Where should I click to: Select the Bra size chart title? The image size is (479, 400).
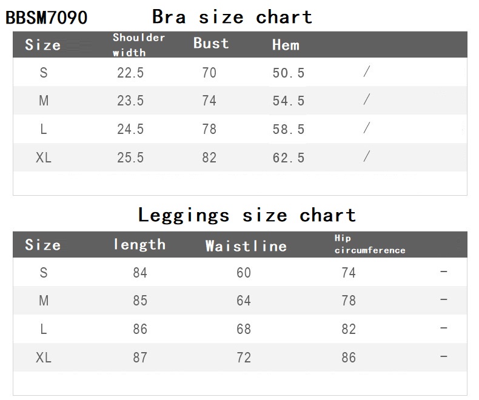pyautogui.click(x=232, y=16)
